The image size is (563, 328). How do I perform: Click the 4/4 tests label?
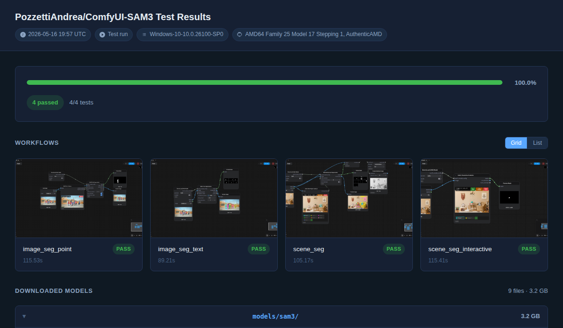point(81,103)
